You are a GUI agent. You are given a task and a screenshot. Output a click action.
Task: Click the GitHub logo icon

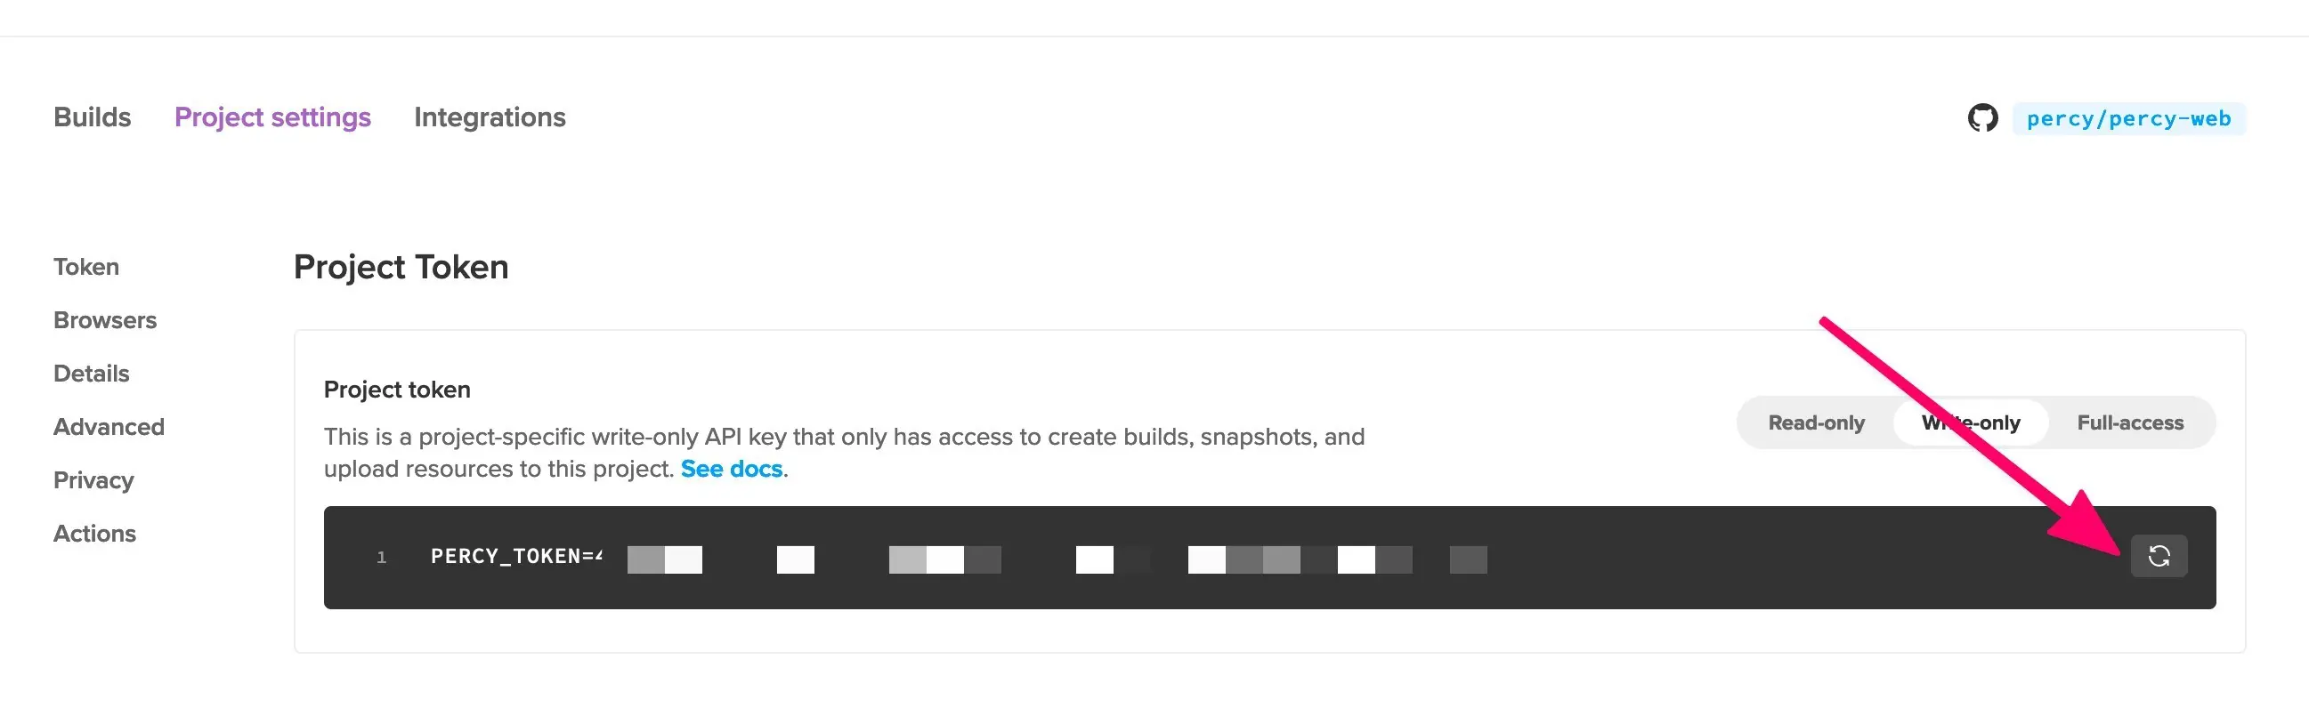[1982, 118]
